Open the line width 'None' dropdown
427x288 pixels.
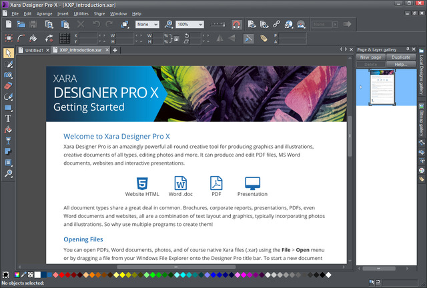coord(147,25)
